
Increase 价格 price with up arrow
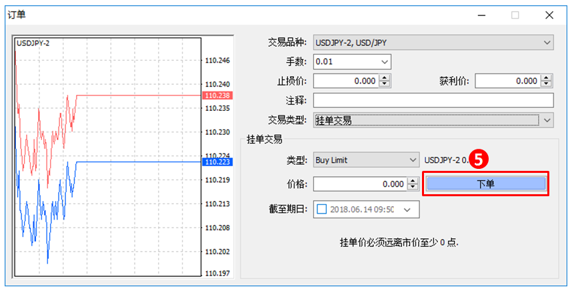click(413, 180)
